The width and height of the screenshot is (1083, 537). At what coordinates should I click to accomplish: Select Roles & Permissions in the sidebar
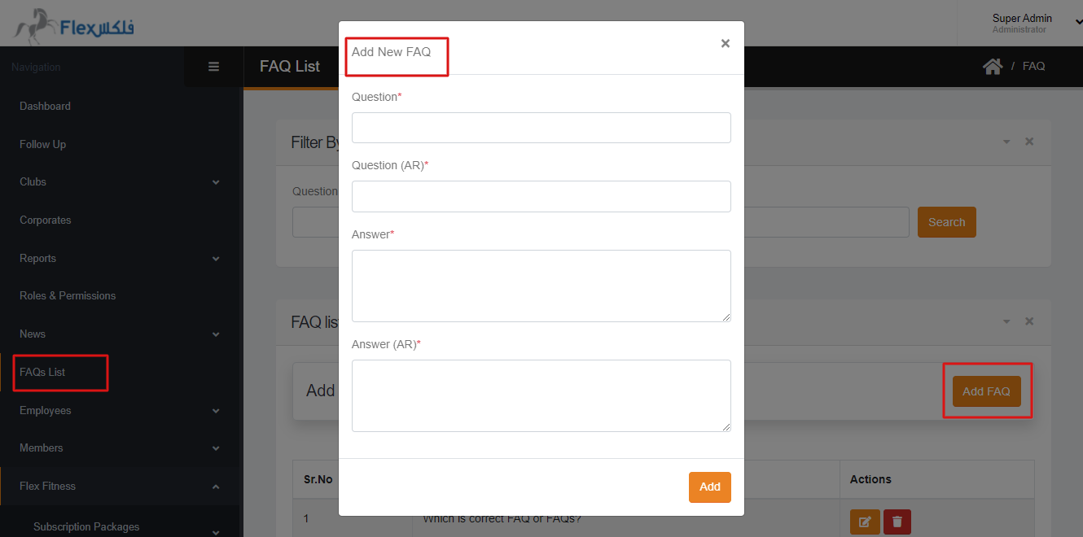(67, 295)
